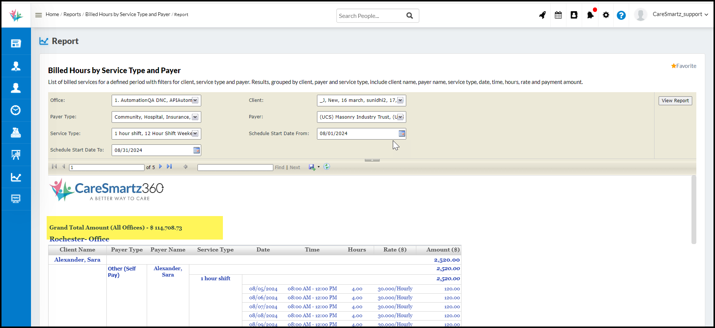Open the calendar icon in top bar
The height and width of the screenshot is (328, 715).
[558, 15]
